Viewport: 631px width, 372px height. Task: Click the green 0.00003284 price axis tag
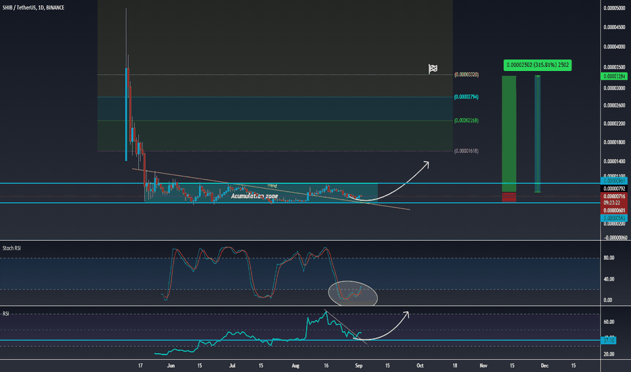point(613,76)
